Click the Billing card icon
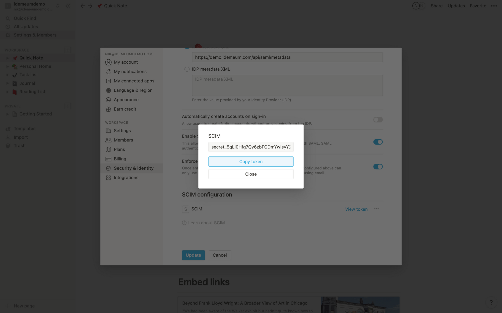 [108, 159]
